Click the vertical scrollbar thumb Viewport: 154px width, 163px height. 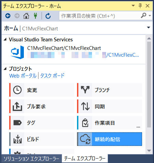click(x=149, y=84)
